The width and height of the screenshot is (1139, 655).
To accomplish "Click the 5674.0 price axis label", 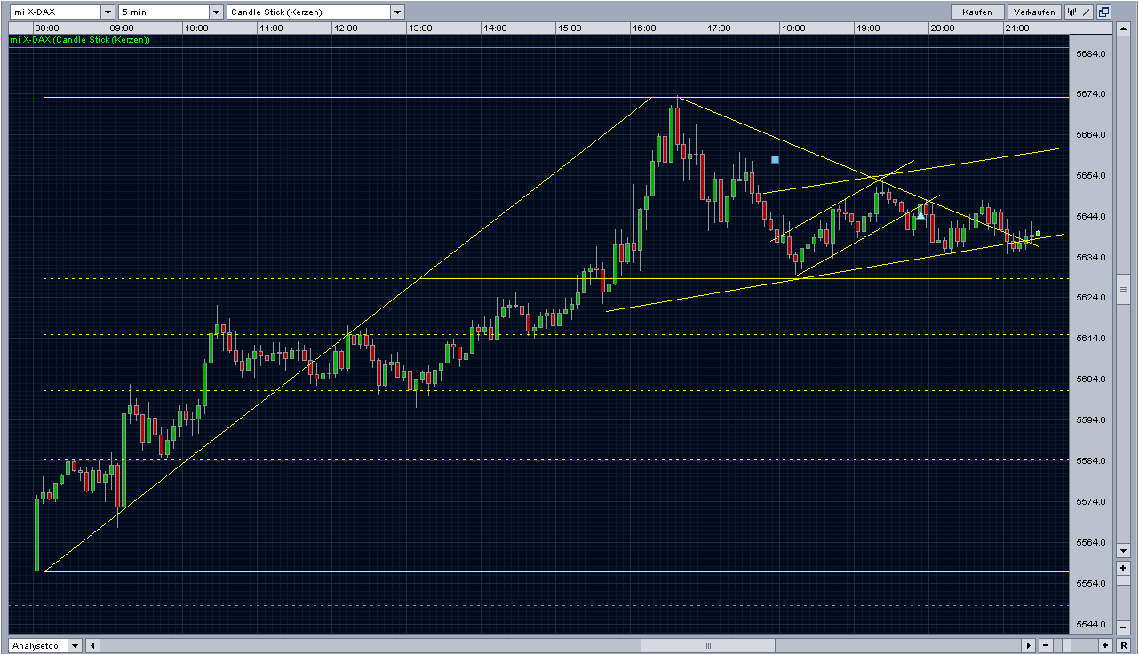I will point(1089,94).
